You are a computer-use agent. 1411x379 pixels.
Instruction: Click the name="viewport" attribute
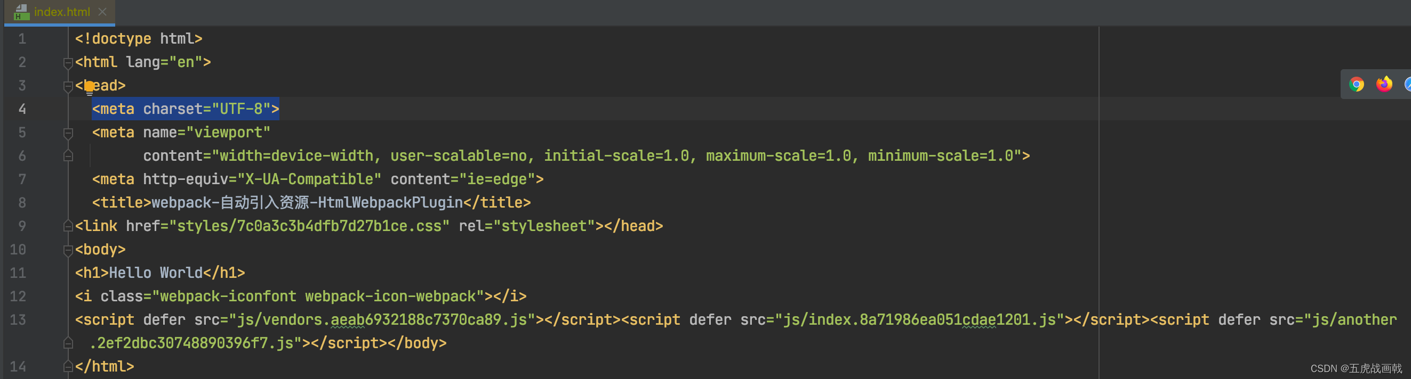coord(206,133)
